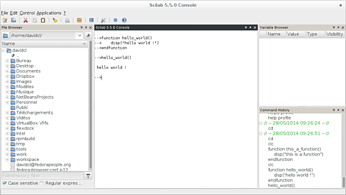The width and height of the screenshot is (346, 195).
Task: Click the scissors Cut icon
Action: pyautogui.click(x=26, y=20)
